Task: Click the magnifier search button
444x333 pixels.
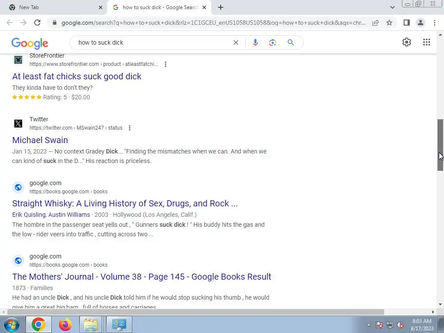Action: pos(291,42)
